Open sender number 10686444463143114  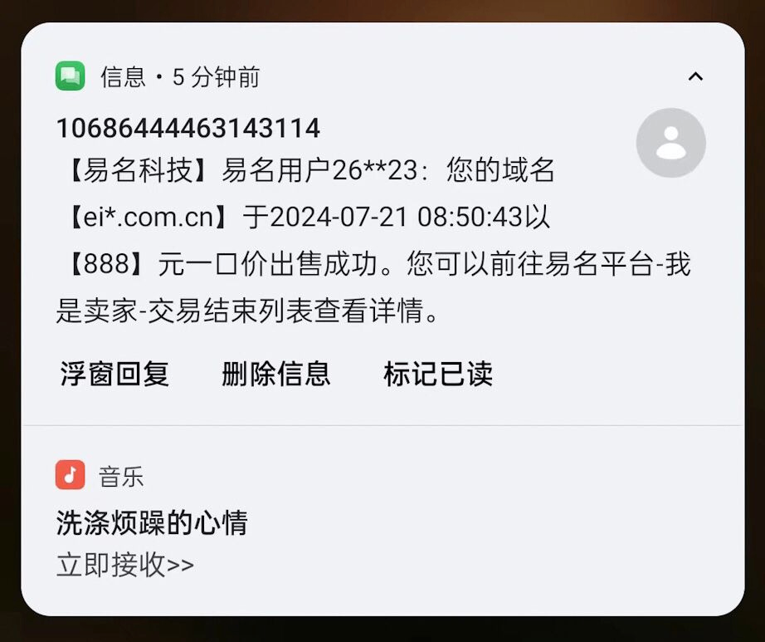188,129
